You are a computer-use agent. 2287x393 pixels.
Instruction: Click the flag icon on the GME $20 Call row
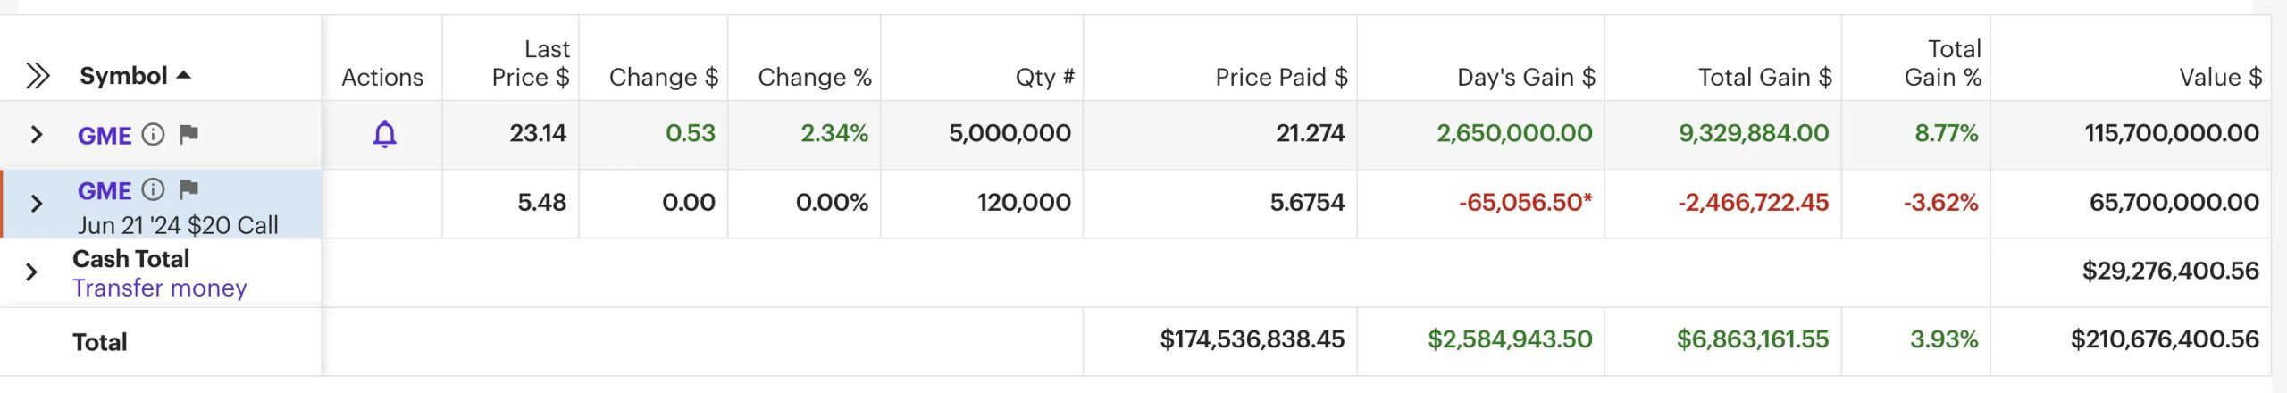(x=188, y=189)
